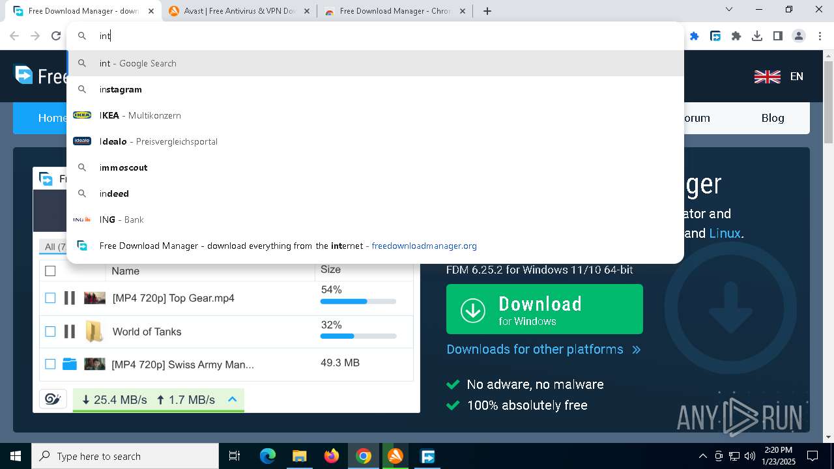Viewport: 834px width, 469px height.
Task: Tick the Swiss Army Man checkbox
Action: [50, 364]
